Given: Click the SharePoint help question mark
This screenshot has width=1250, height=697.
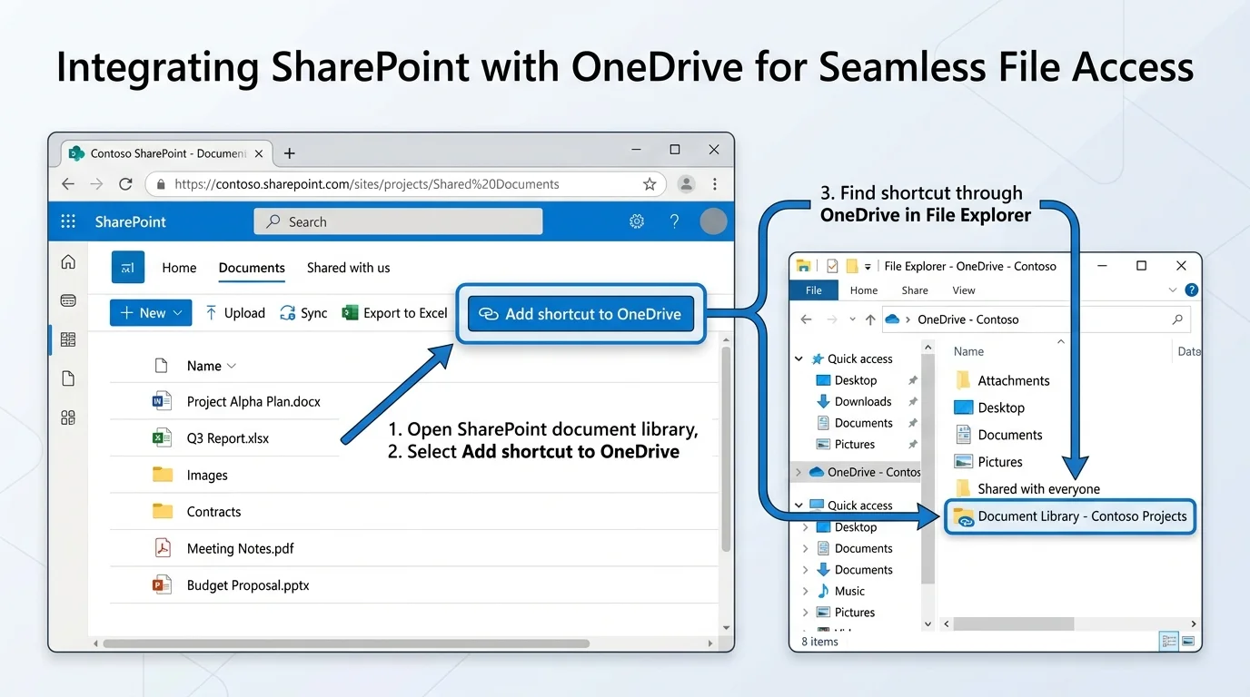Looking at the screenshot, I should click(674, 221).
